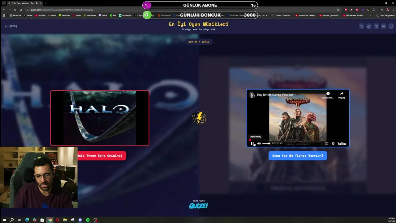Toggle YouTube subtitles captions button
Screen dimensions: 396x223
point(326,143)
